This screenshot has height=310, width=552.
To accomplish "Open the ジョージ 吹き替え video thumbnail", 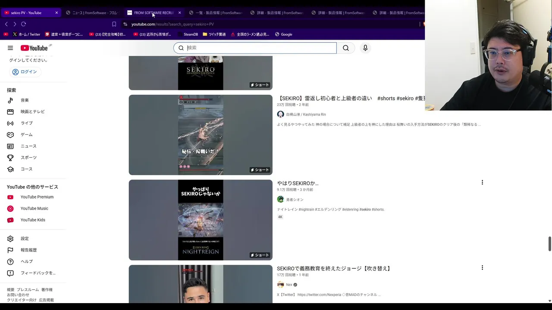I will tap(201, 284).
